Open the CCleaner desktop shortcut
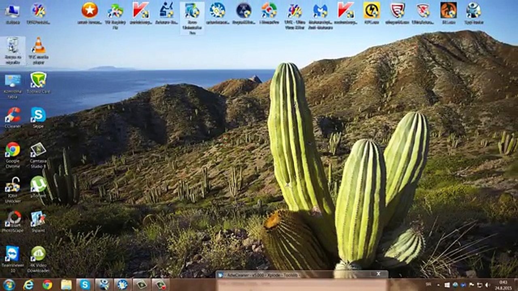The height and width of the screenshot is (291, 518). pyautogui.click(x=13, y=115)
